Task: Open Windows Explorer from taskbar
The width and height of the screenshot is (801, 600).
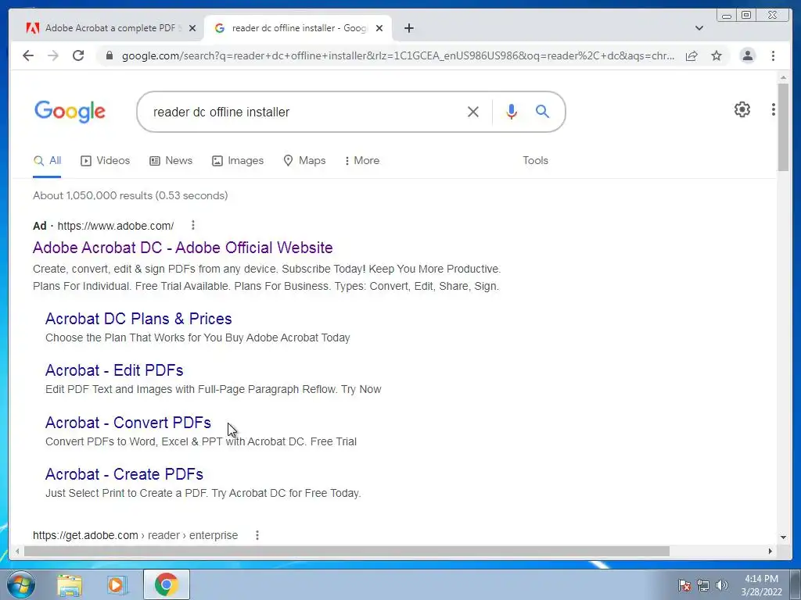Action: [x=70, y=584]
